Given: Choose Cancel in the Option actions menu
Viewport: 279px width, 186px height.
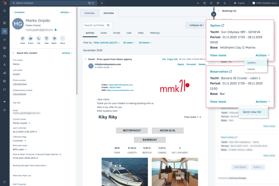Looking at the screenshot, I should tap(256, 69).
